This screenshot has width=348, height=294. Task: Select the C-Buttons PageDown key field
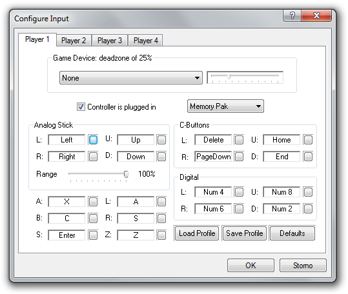pyautogui.click(x=213, y=157)
